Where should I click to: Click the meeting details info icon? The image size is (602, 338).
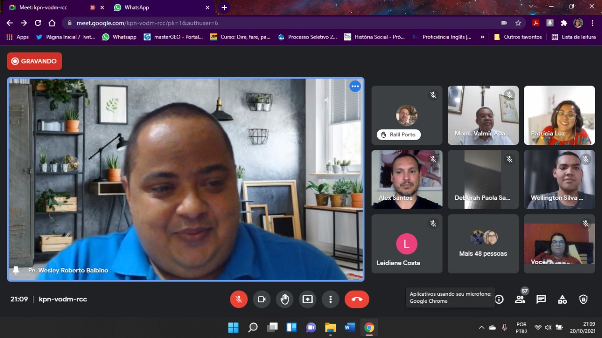coord(499,299)
